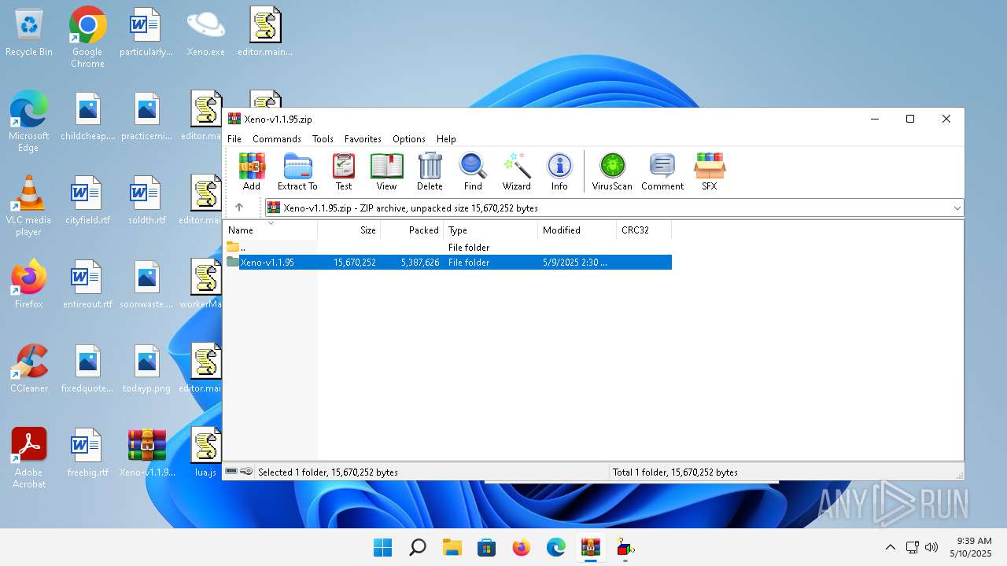Sort by Size column header
Screen dimensions: 1007x566
click(x=349, y=230)
